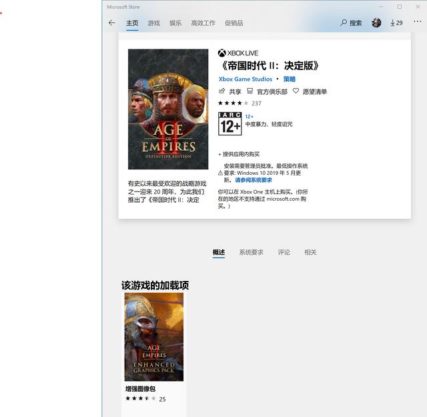The width and height of the screenshot is (427, 417).
Task: Click the 中度暴力、轻度诅咒 descriptor text
Action: 269,124
